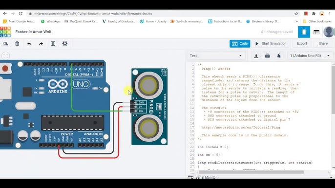Open the notes annotation tool
The height and width of the screenshot is (188, 335).
point(53,44)
